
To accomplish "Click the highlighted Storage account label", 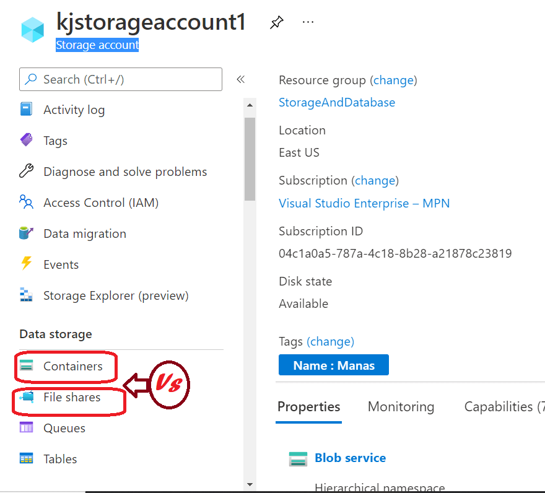I will click(x=97, y=45).
